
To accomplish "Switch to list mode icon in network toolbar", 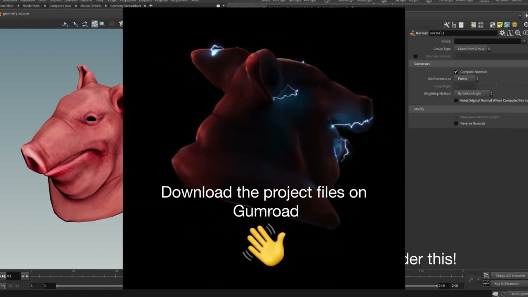I will pyautogui.click(x=461, y=25).
